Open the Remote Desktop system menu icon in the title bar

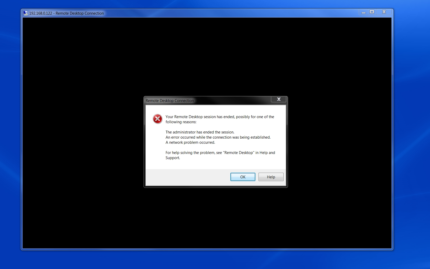tap(25, 13)
